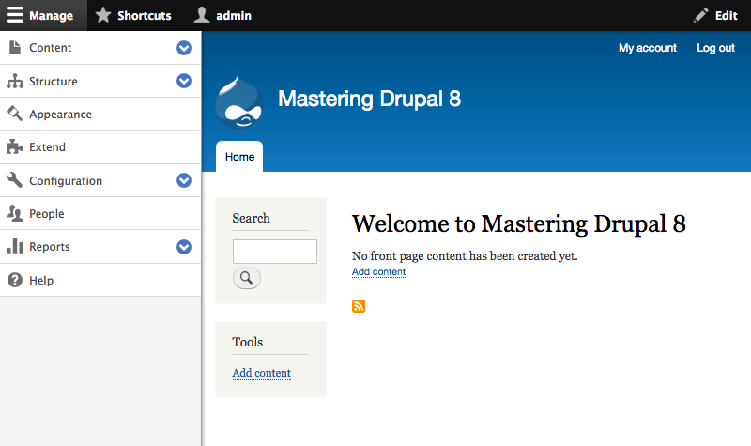Click the Search block heading

(251, 218)
